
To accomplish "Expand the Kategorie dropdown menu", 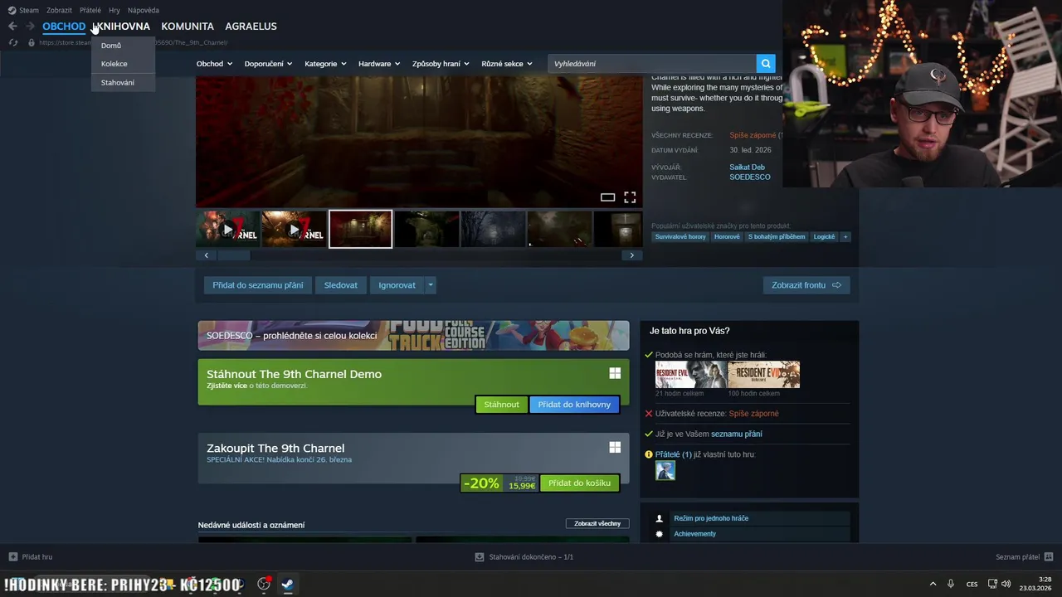I will 325,64.
